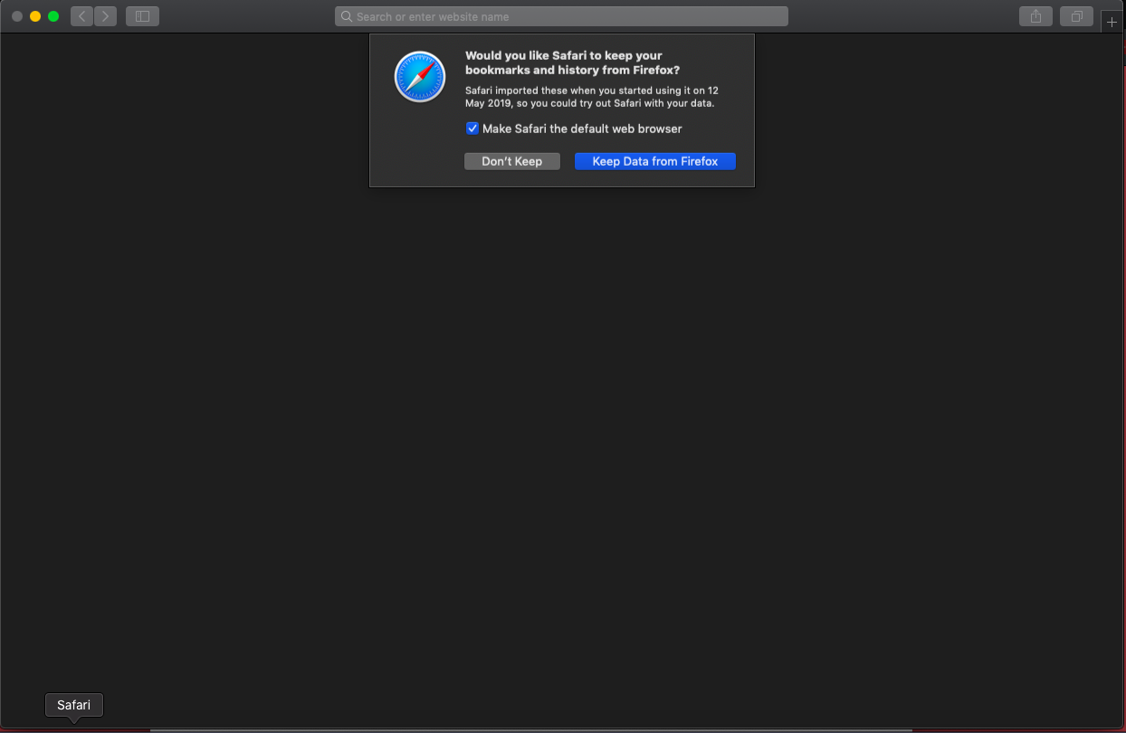Click the Safari compass icon in dialog
The height and width of the screenshot is (733, 1126).
(x=420, y=77)
